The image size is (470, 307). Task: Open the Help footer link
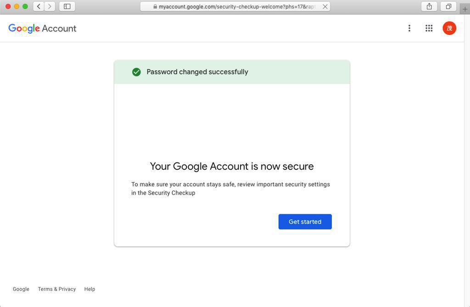[90, 289]
